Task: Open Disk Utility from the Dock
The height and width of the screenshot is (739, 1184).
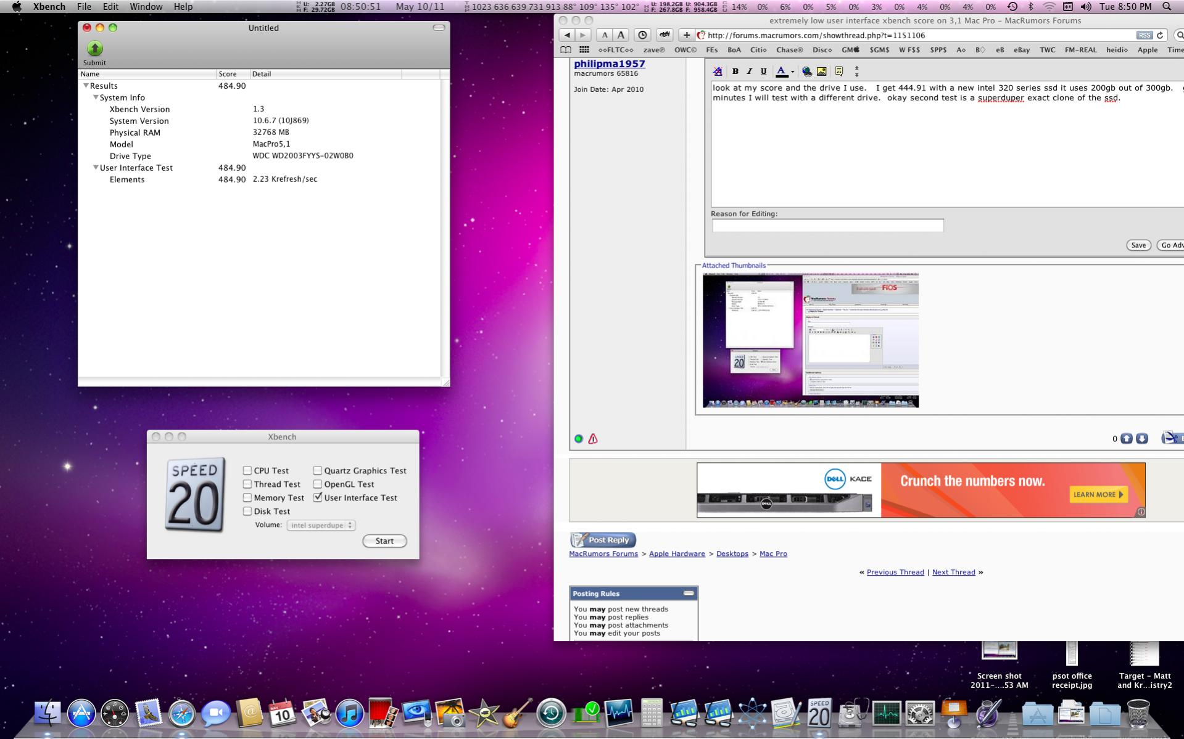Action: click(x=853, y=714)
